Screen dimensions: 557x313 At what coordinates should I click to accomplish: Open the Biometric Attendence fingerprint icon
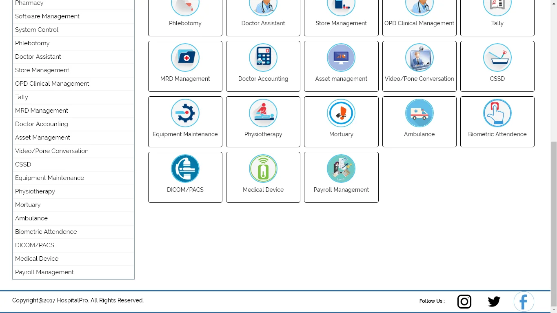coord(497,113)
